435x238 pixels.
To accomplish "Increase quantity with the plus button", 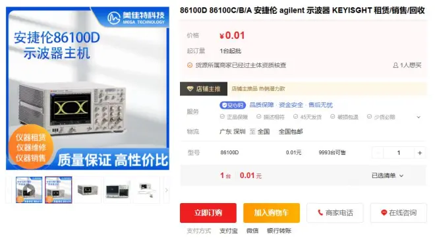I will (x=420, y=153).
